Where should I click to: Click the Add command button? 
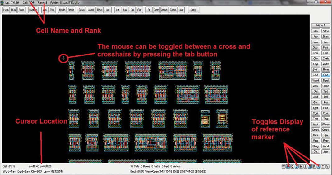[x=316, y=97]
